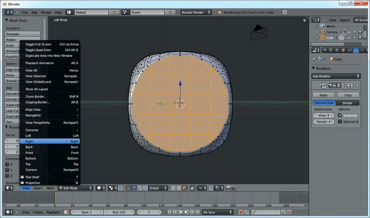This screenshot has width=370, height=218.
Task: Collapse the subsurf modifier triangle
Action: point(314,86)
